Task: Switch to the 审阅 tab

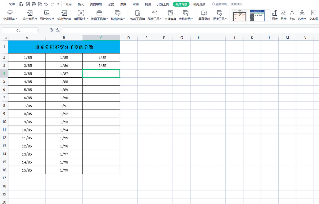Action: [x=136, y=4]
